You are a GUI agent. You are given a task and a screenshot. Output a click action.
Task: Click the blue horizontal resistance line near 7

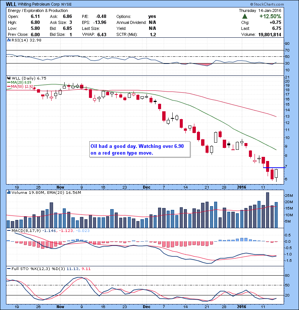(274, 168)
